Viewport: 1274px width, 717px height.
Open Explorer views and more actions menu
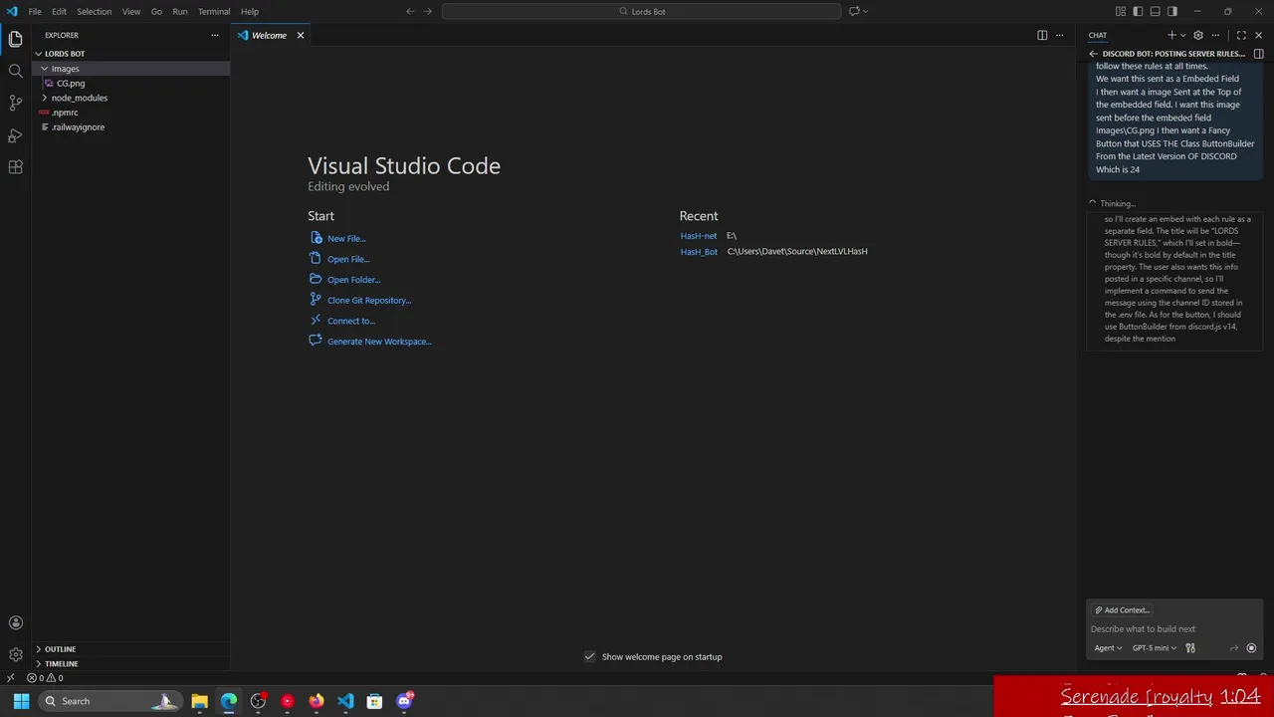pyautogui.click(x=214, y=35)
